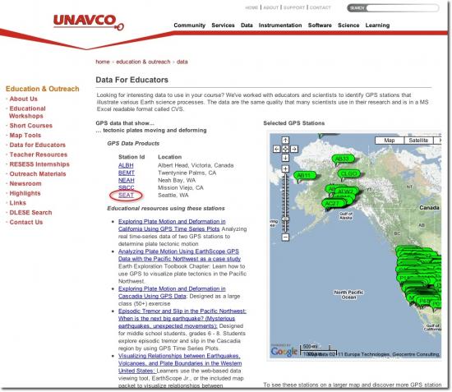Focus the search input field
The image size is (452, 392).
pos(402,7)
